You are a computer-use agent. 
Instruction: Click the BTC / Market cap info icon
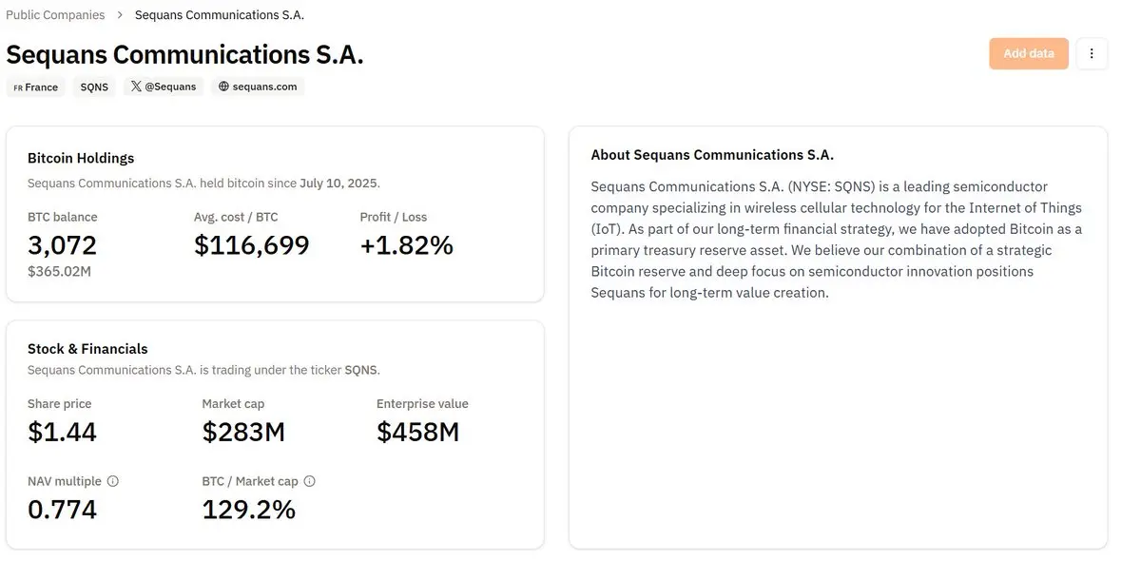point(309,481)
